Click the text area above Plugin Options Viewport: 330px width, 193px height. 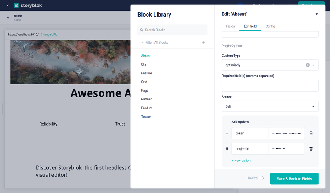click(x=270, y=34)
